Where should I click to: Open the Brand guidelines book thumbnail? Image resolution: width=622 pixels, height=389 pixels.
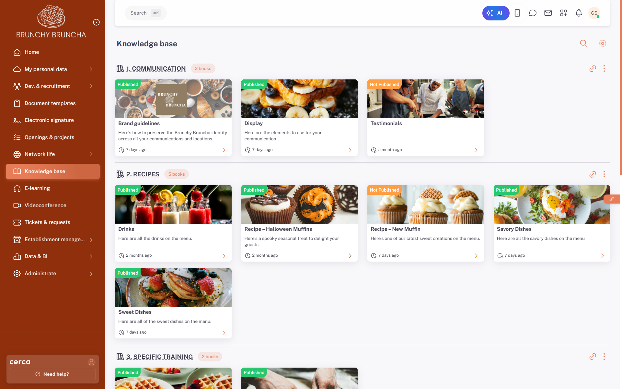click(173, 99)
